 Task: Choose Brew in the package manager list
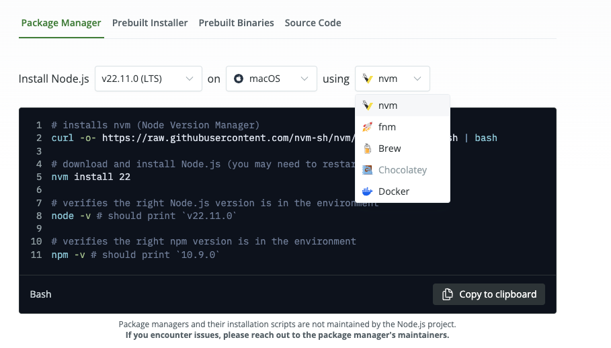click(403, 148)
